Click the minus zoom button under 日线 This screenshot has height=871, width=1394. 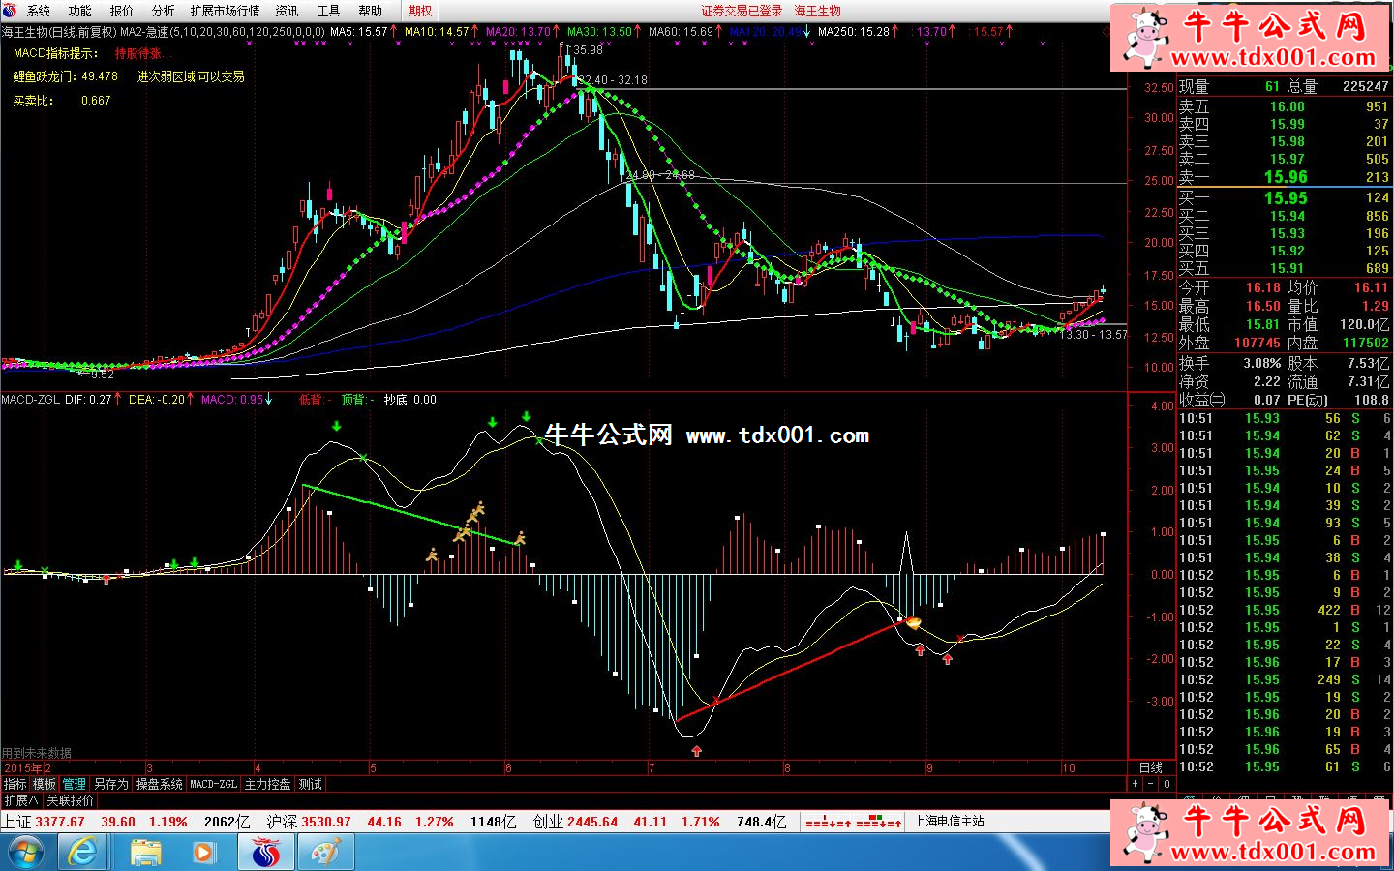(x=1151, y=784)
